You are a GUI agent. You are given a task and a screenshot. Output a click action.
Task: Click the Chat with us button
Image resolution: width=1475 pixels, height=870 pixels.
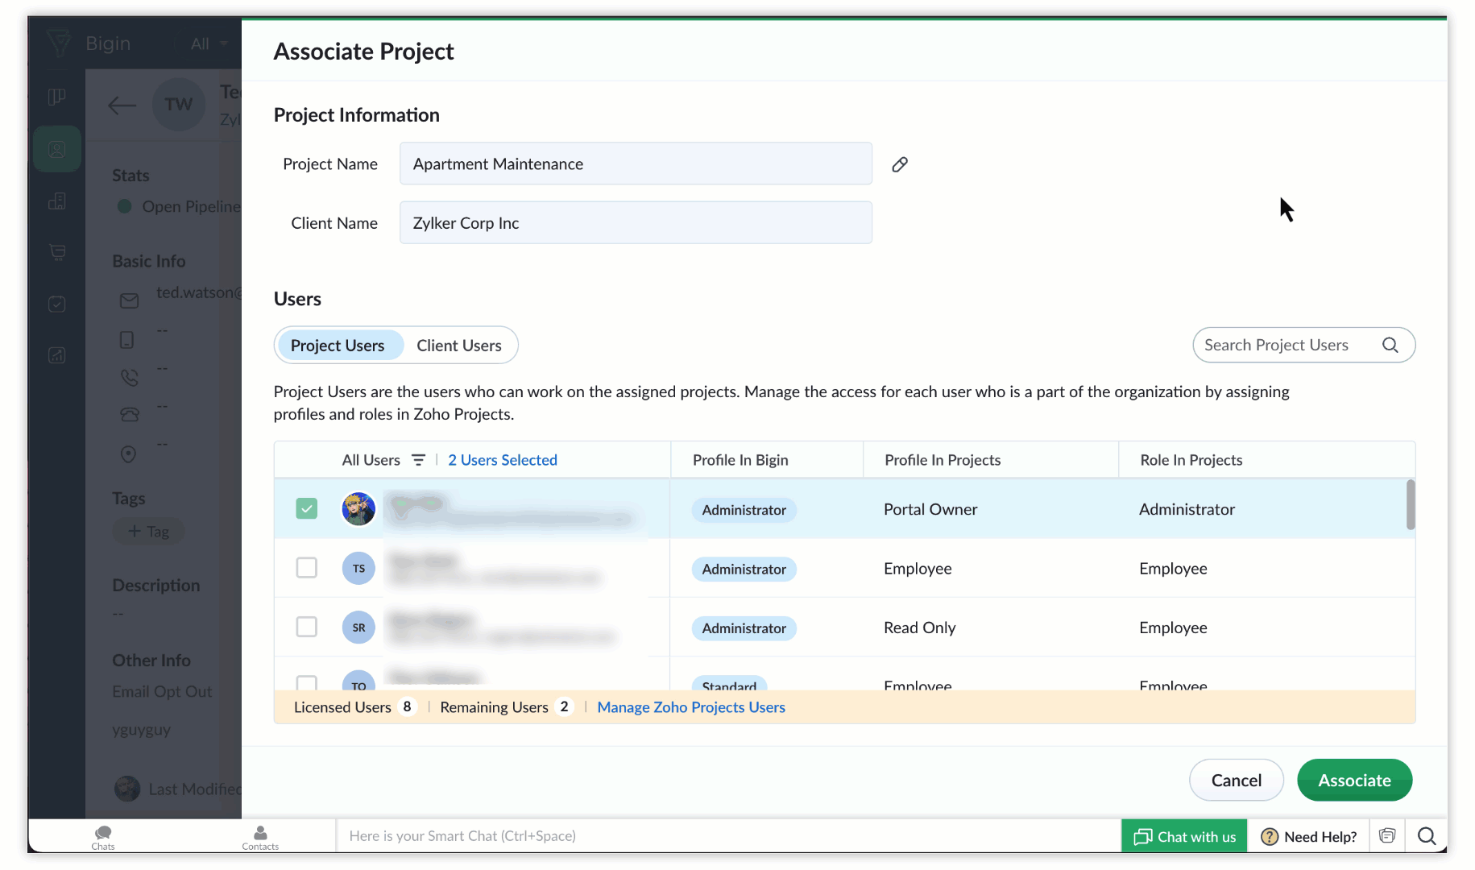tap(1184, 836)
